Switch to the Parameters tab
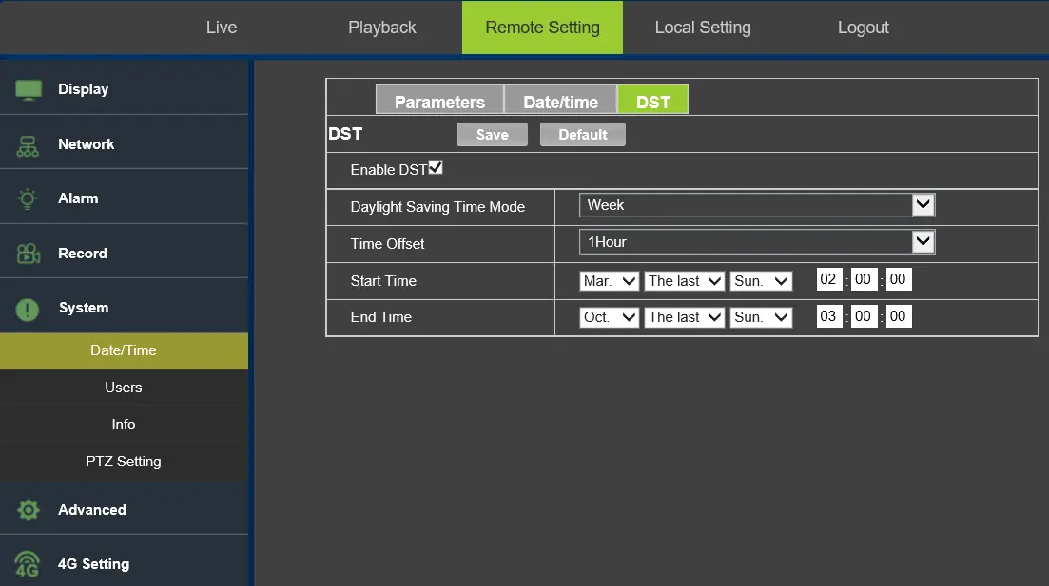 [439, 101]
